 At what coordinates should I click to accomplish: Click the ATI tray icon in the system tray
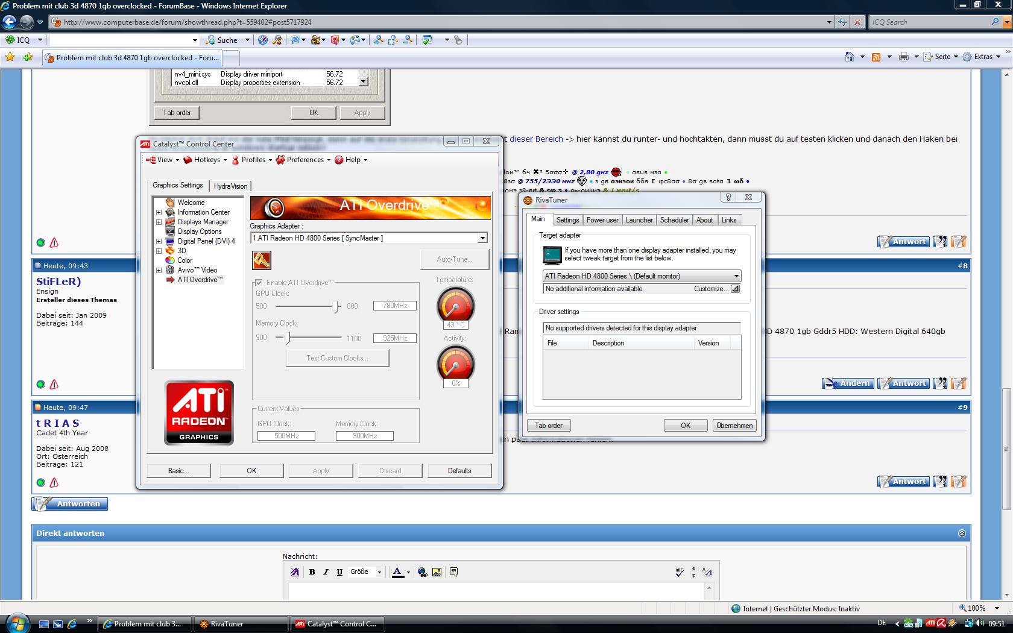(x=930, y=623)
